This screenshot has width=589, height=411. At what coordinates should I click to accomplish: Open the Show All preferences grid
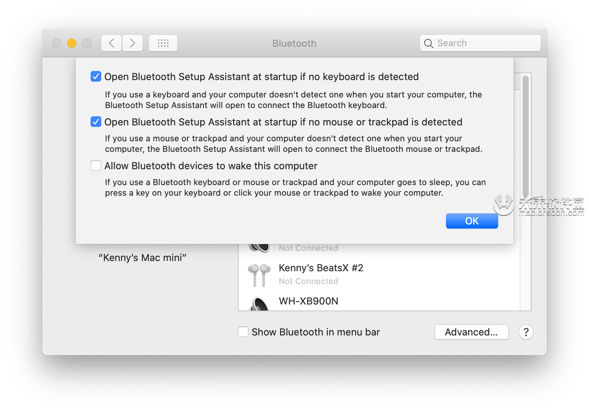tap(163, 43)
